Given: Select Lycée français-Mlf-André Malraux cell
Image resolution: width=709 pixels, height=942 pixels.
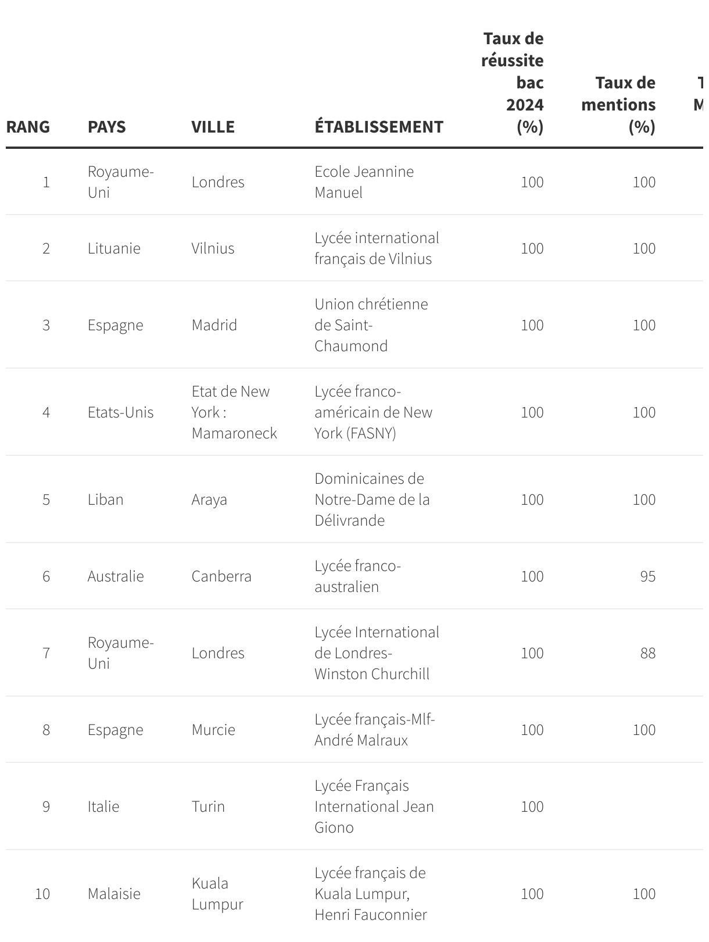Looking at the screenshot, I should point(375,730).
